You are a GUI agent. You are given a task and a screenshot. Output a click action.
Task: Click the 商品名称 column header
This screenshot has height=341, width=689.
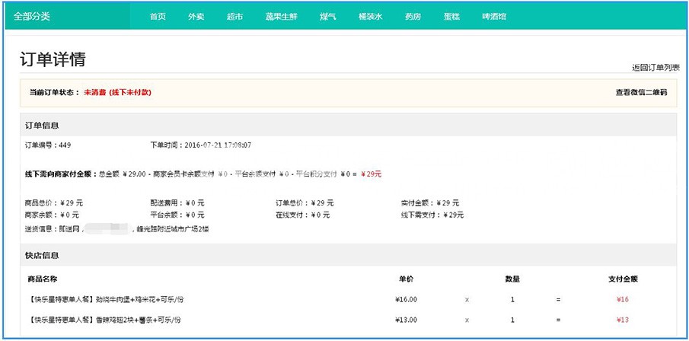43,279
